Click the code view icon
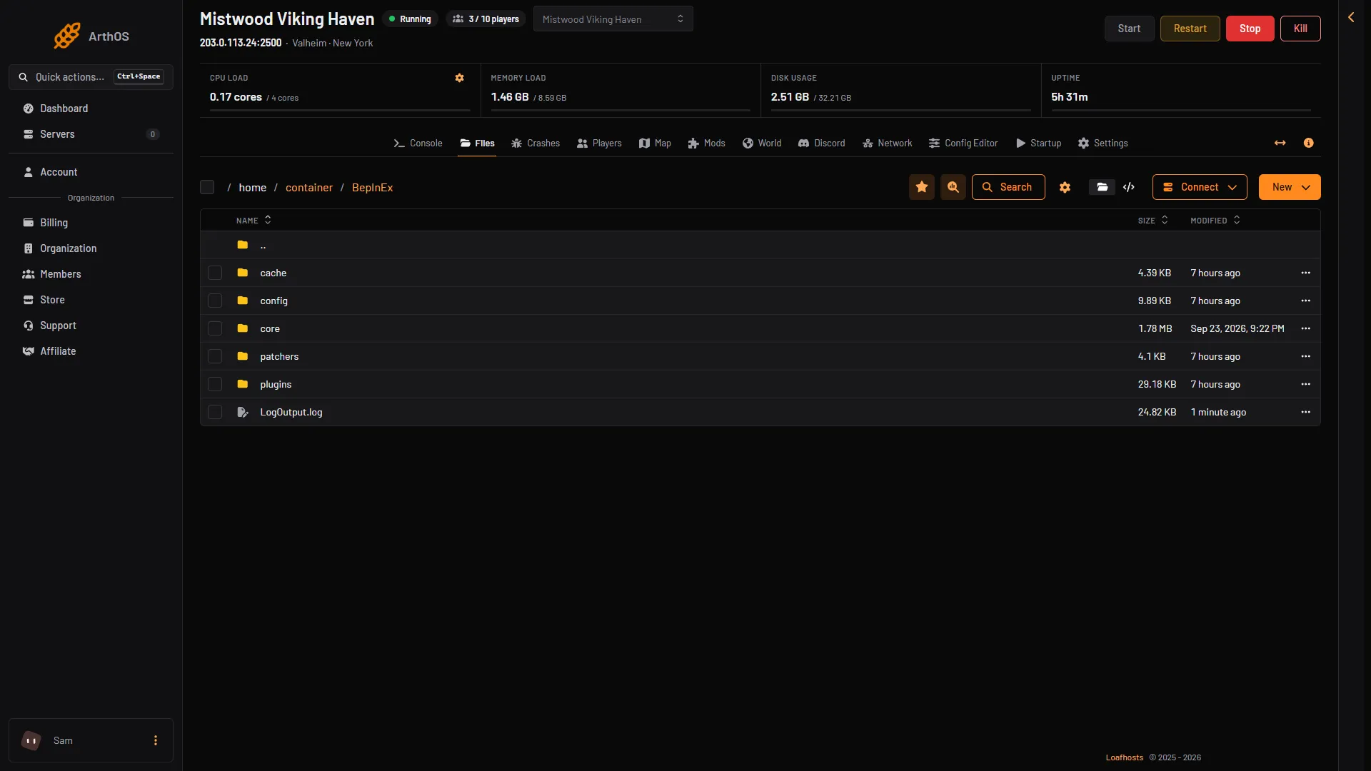Viewport: 1371px width, 771px height. coord(1129,187)
